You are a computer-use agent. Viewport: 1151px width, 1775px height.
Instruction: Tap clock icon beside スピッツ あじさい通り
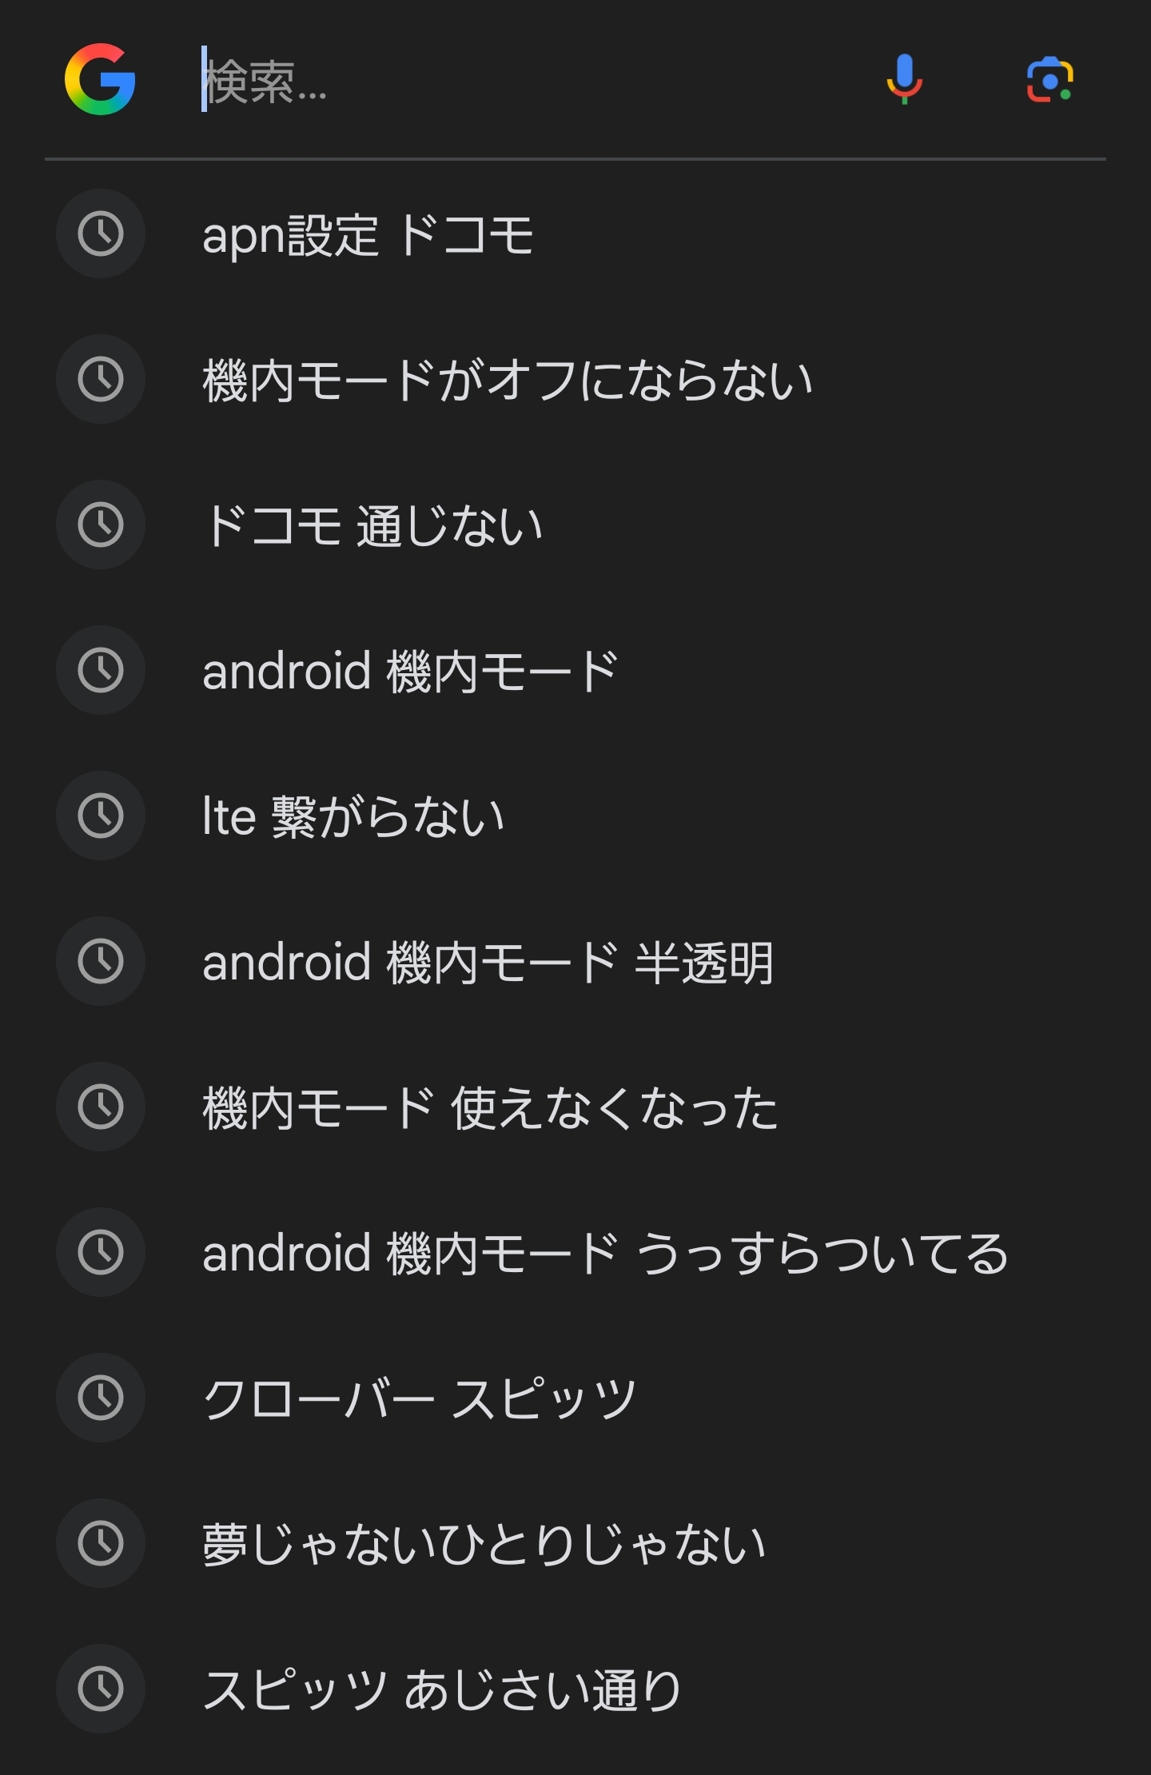pyautogui.click(x=101, y=1689)
